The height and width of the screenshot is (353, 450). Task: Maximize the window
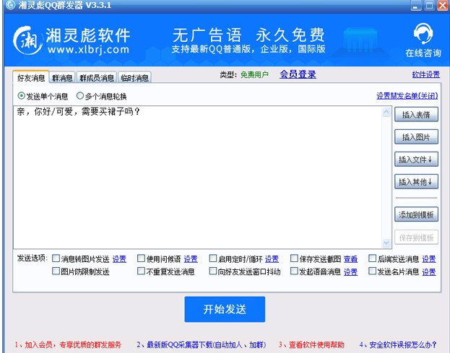(430, 5)
